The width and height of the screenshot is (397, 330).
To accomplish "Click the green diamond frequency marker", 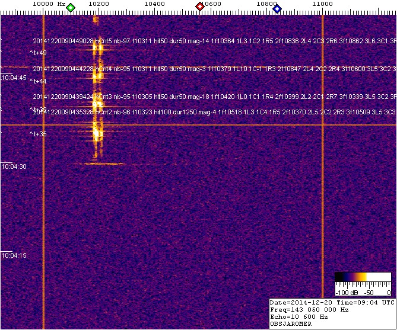I will coord(71,7).
